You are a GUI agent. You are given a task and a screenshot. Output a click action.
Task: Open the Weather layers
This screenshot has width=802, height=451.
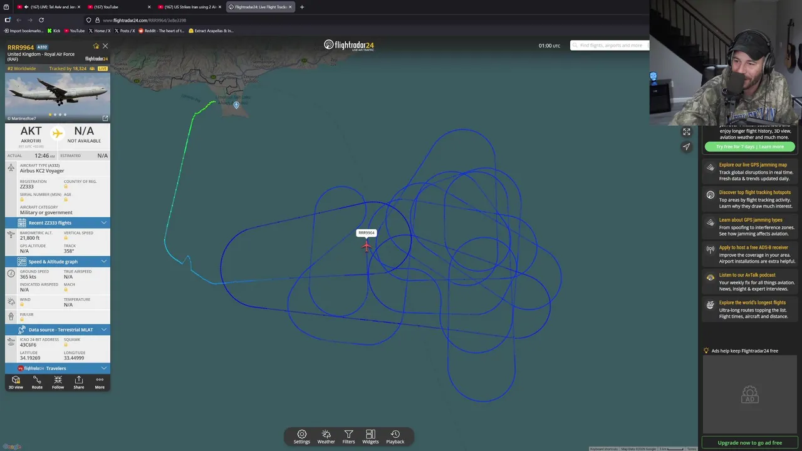tap(326, 437)
